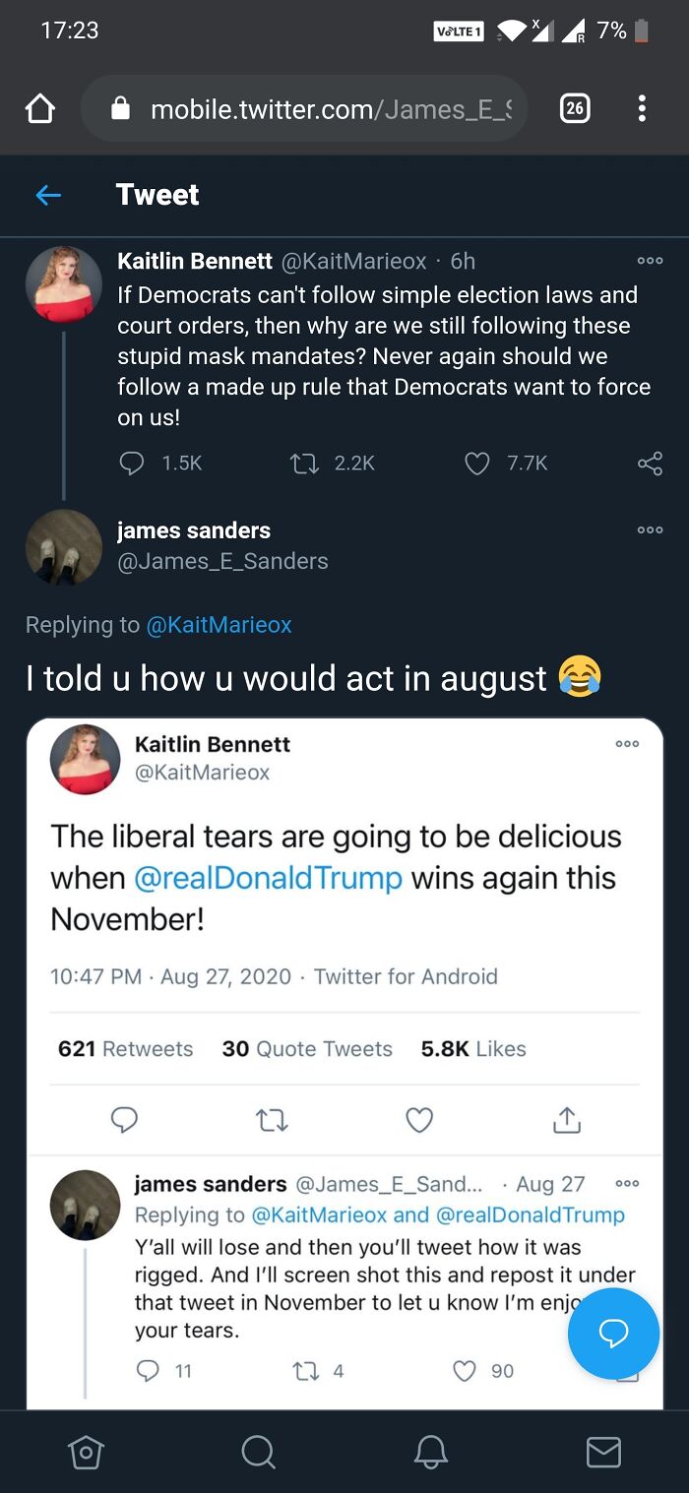The width and height of the screenshot is (689, 1493).
Task: Open the Search tab in the bottom bar
Action: tap(258, 1452)
